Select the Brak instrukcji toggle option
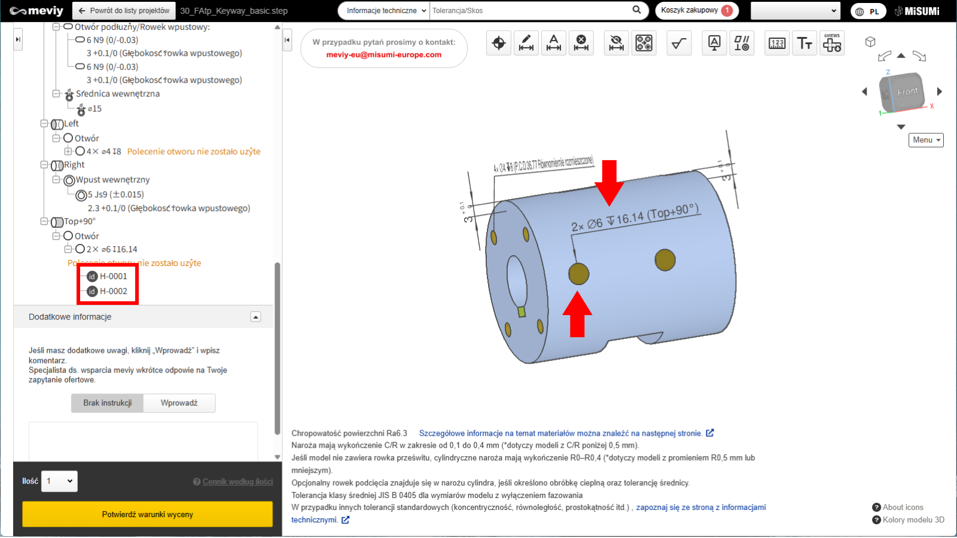The image size is (957, 538). coord(108,403)
